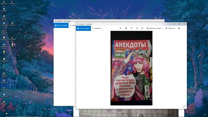Add photo to favorites with heart icon

tap(131, 28)
